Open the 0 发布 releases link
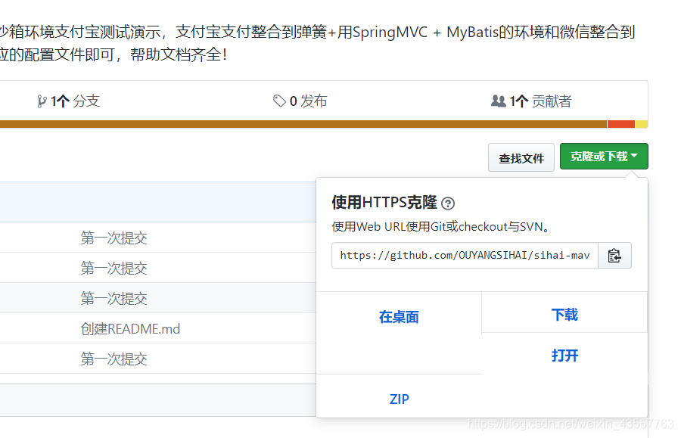 click(300, 101)
